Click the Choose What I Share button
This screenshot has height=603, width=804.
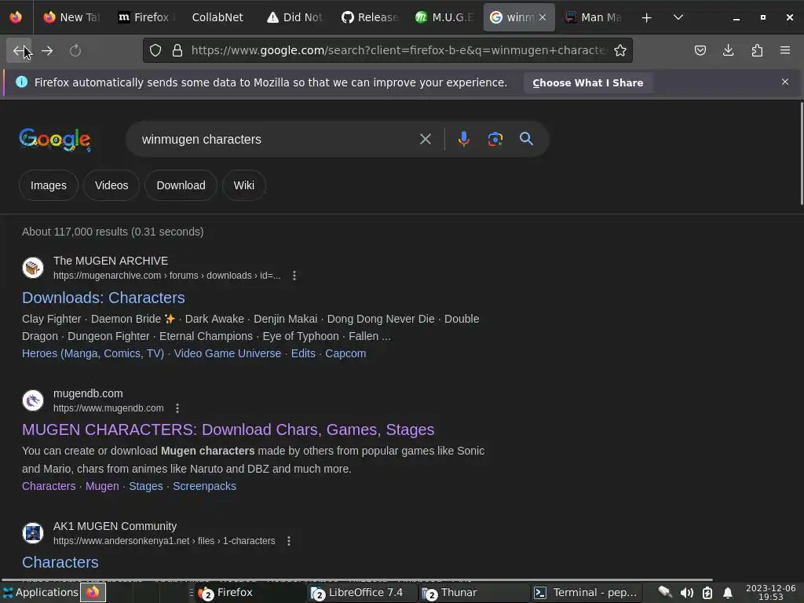(587, 82)
